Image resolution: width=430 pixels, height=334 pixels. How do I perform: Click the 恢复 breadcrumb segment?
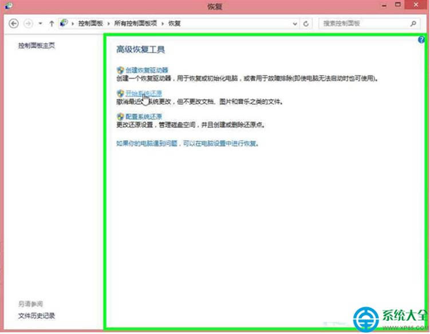tap(175, 23)
